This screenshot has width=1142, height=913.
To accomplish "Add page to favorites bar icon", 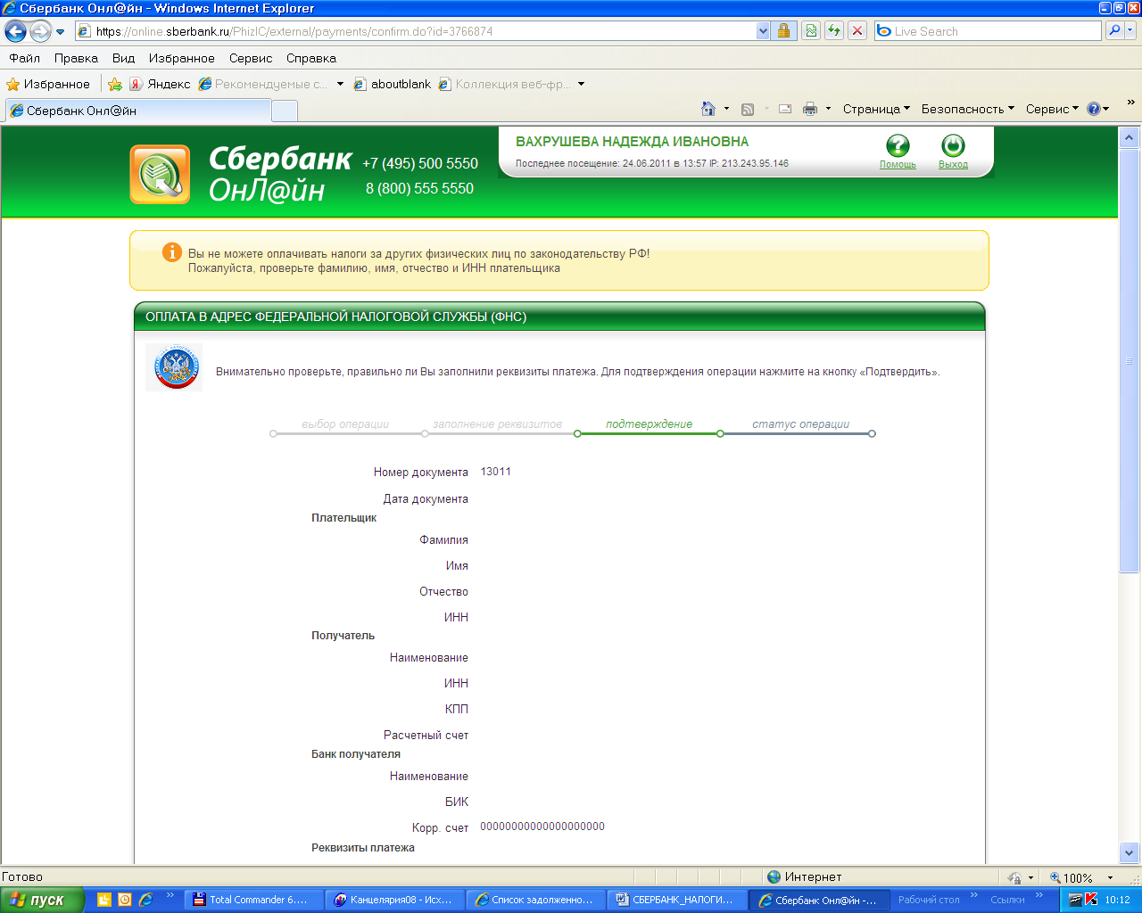I will point(115,84).
